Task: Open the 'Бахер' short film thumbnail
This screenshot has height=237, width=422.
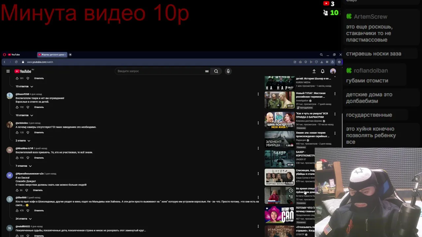Action: (280, 158)
